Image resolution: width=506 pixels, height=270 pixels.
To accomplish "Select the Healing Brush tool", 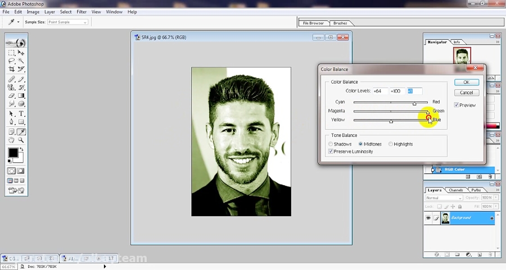I will click(x=12, y=79).
